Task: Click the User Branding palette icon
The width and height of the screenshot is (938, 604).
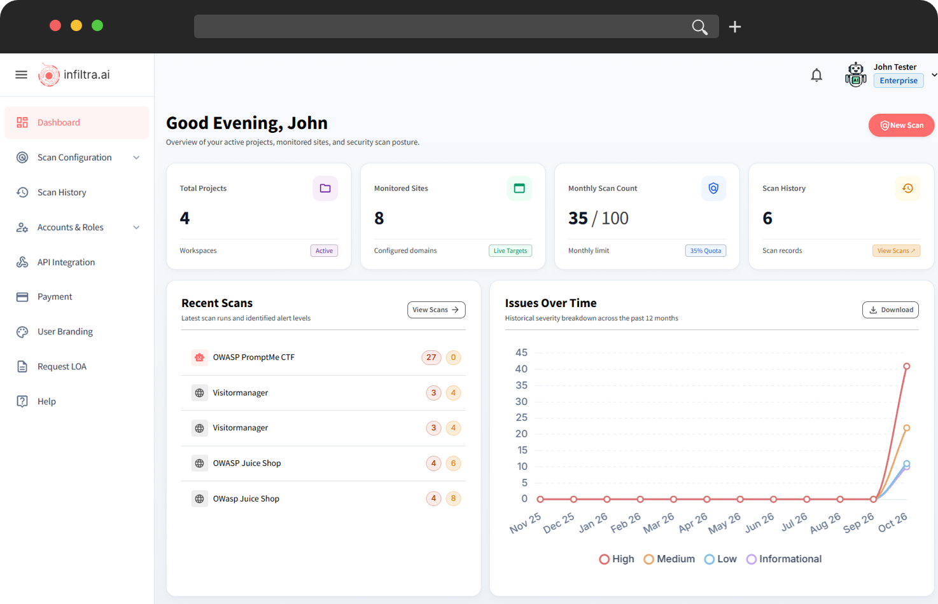Action: tap(22, 332)
